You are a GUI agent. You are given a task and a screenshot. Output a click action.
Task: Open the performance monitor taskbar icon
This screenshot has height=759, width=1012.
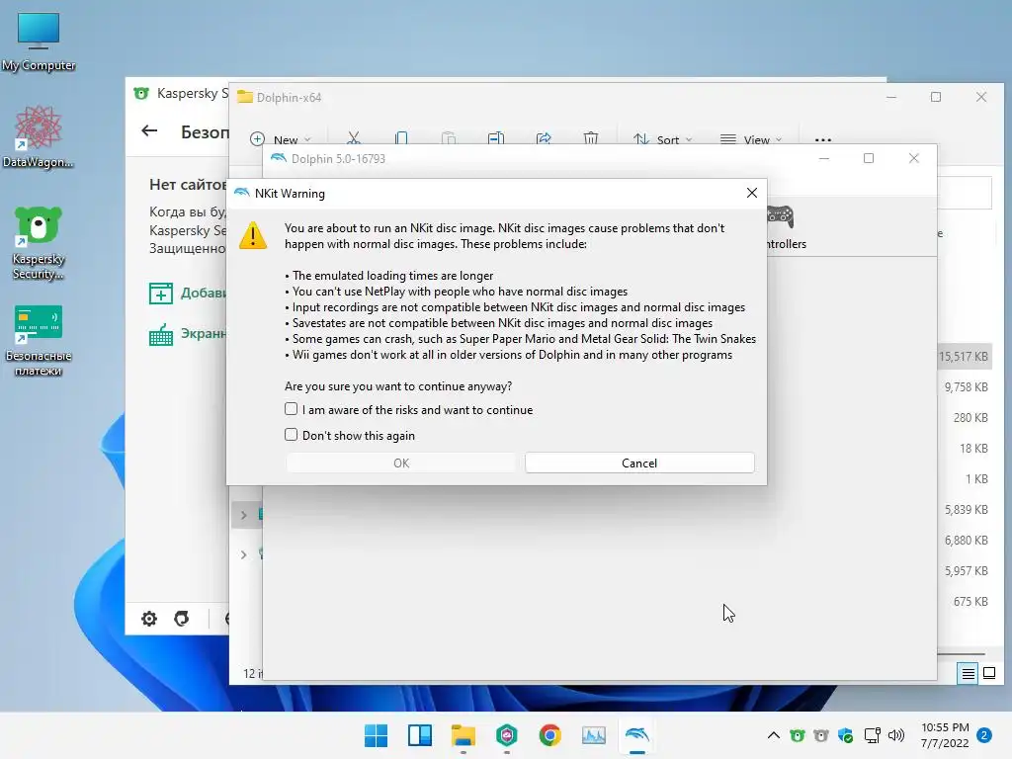tap(593, 735)
